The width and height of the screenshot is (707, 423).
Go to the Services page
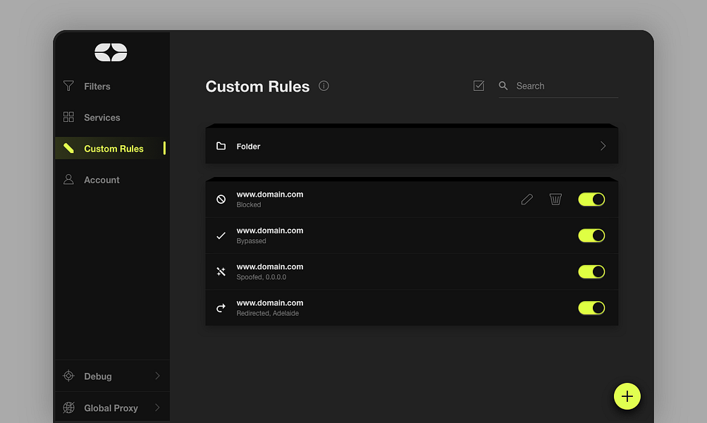point(102,118)
